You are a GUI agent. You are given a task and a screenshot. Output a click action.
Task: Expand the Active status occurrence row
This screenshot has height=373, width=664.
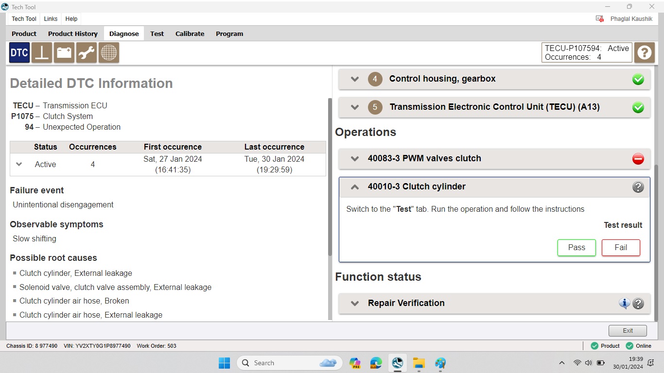[19, 164]
